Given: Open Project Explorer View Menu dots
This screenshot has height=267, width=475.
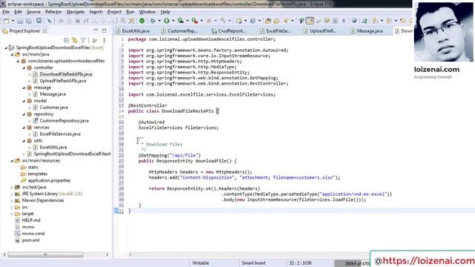Looking at the screenshot, I should pyautogui.click(x=104, y=40).
